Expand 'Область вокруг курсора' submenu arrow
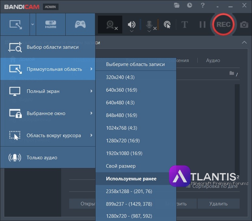252x221 pixels. tap(91, 135)
